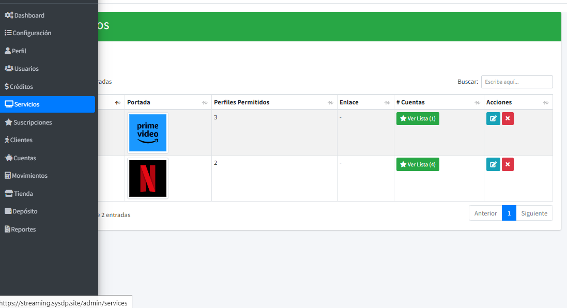Go to Siguiente page
This screenshot has height=308, width=567.
pyautogui.click(x=534, y=213)
